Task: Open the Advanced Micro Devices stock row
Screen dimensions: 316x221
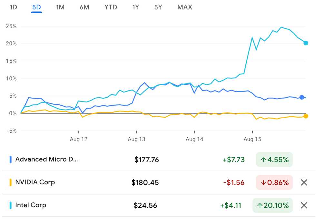Action: 47,159
